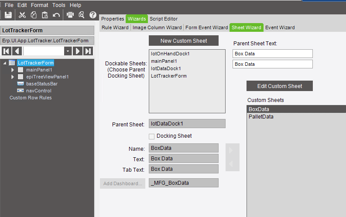Open the Tools menu
The height and width of the screenshot is (217, 346).
[58, 5]
